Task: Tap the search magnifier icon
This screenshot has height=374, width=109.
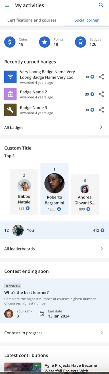Action: click(x=101, y=5)
